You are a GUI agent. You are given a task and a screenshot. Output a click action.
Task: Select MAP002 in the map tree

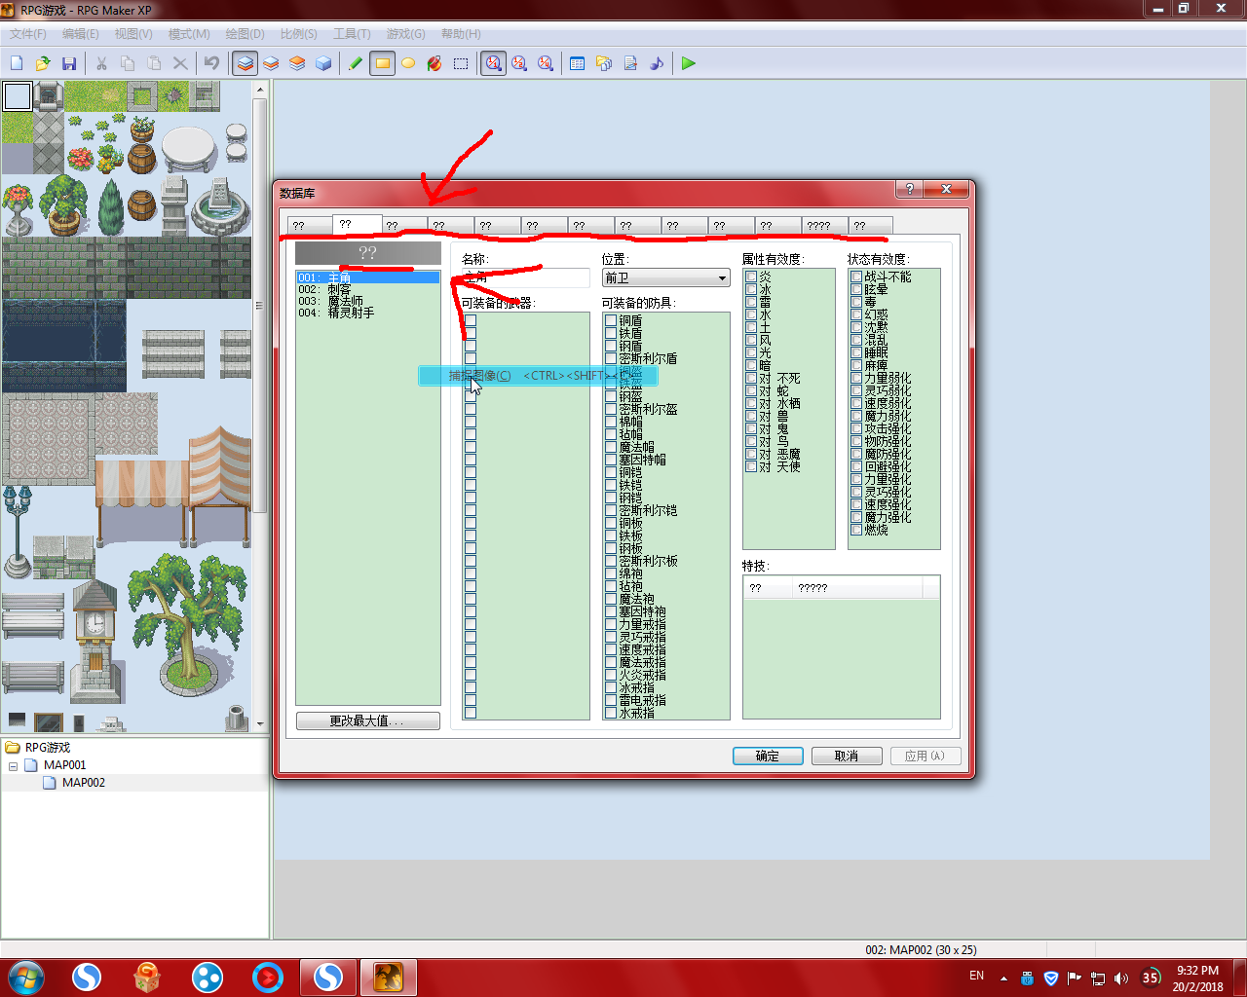pos(84,783)
